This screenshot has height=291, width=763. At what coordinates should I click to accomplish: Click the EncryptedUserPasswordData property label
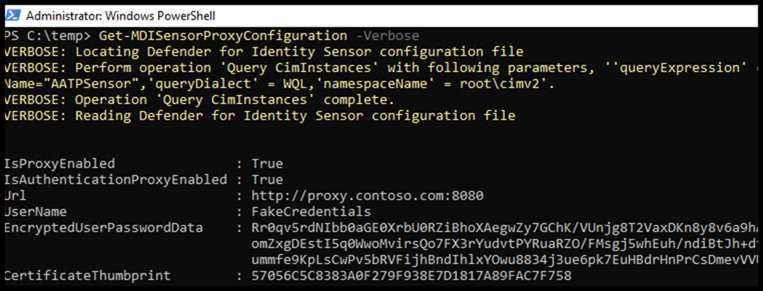(103, 228)
